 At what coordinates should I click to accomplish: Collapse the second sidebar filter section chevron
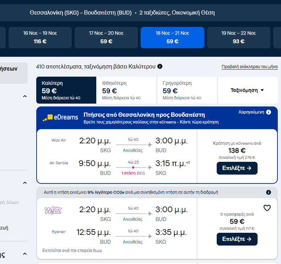point(25,183)
